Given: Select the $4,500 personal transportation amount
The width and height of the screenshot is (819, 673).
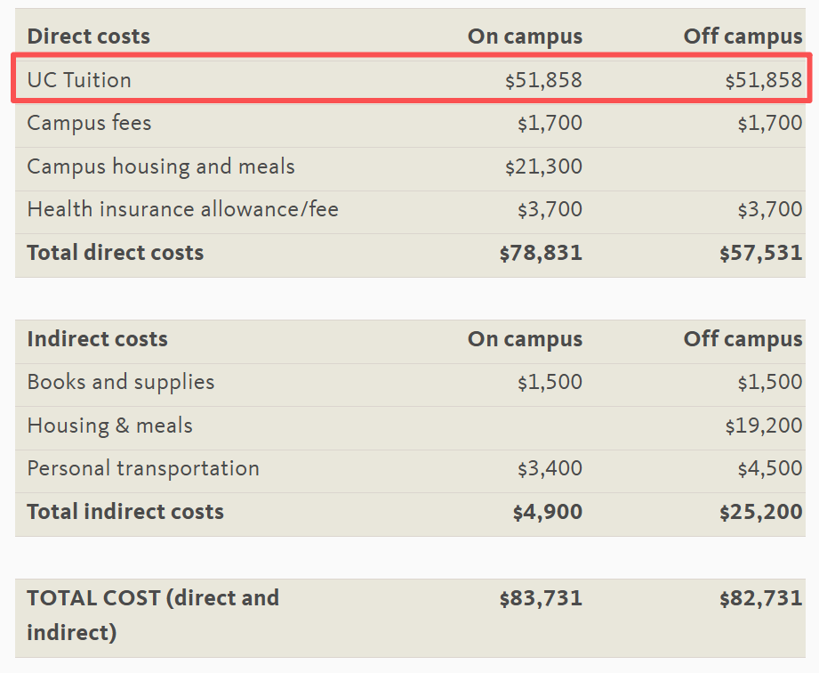Looking at the screenshot, I should (x=769, y=469).
